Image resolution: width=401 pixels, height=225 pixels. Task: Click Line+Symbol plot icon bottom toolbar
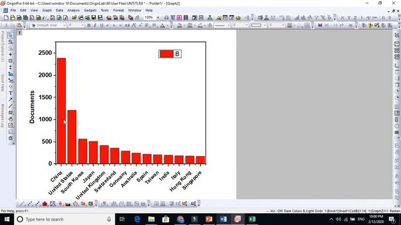[38, 204]
